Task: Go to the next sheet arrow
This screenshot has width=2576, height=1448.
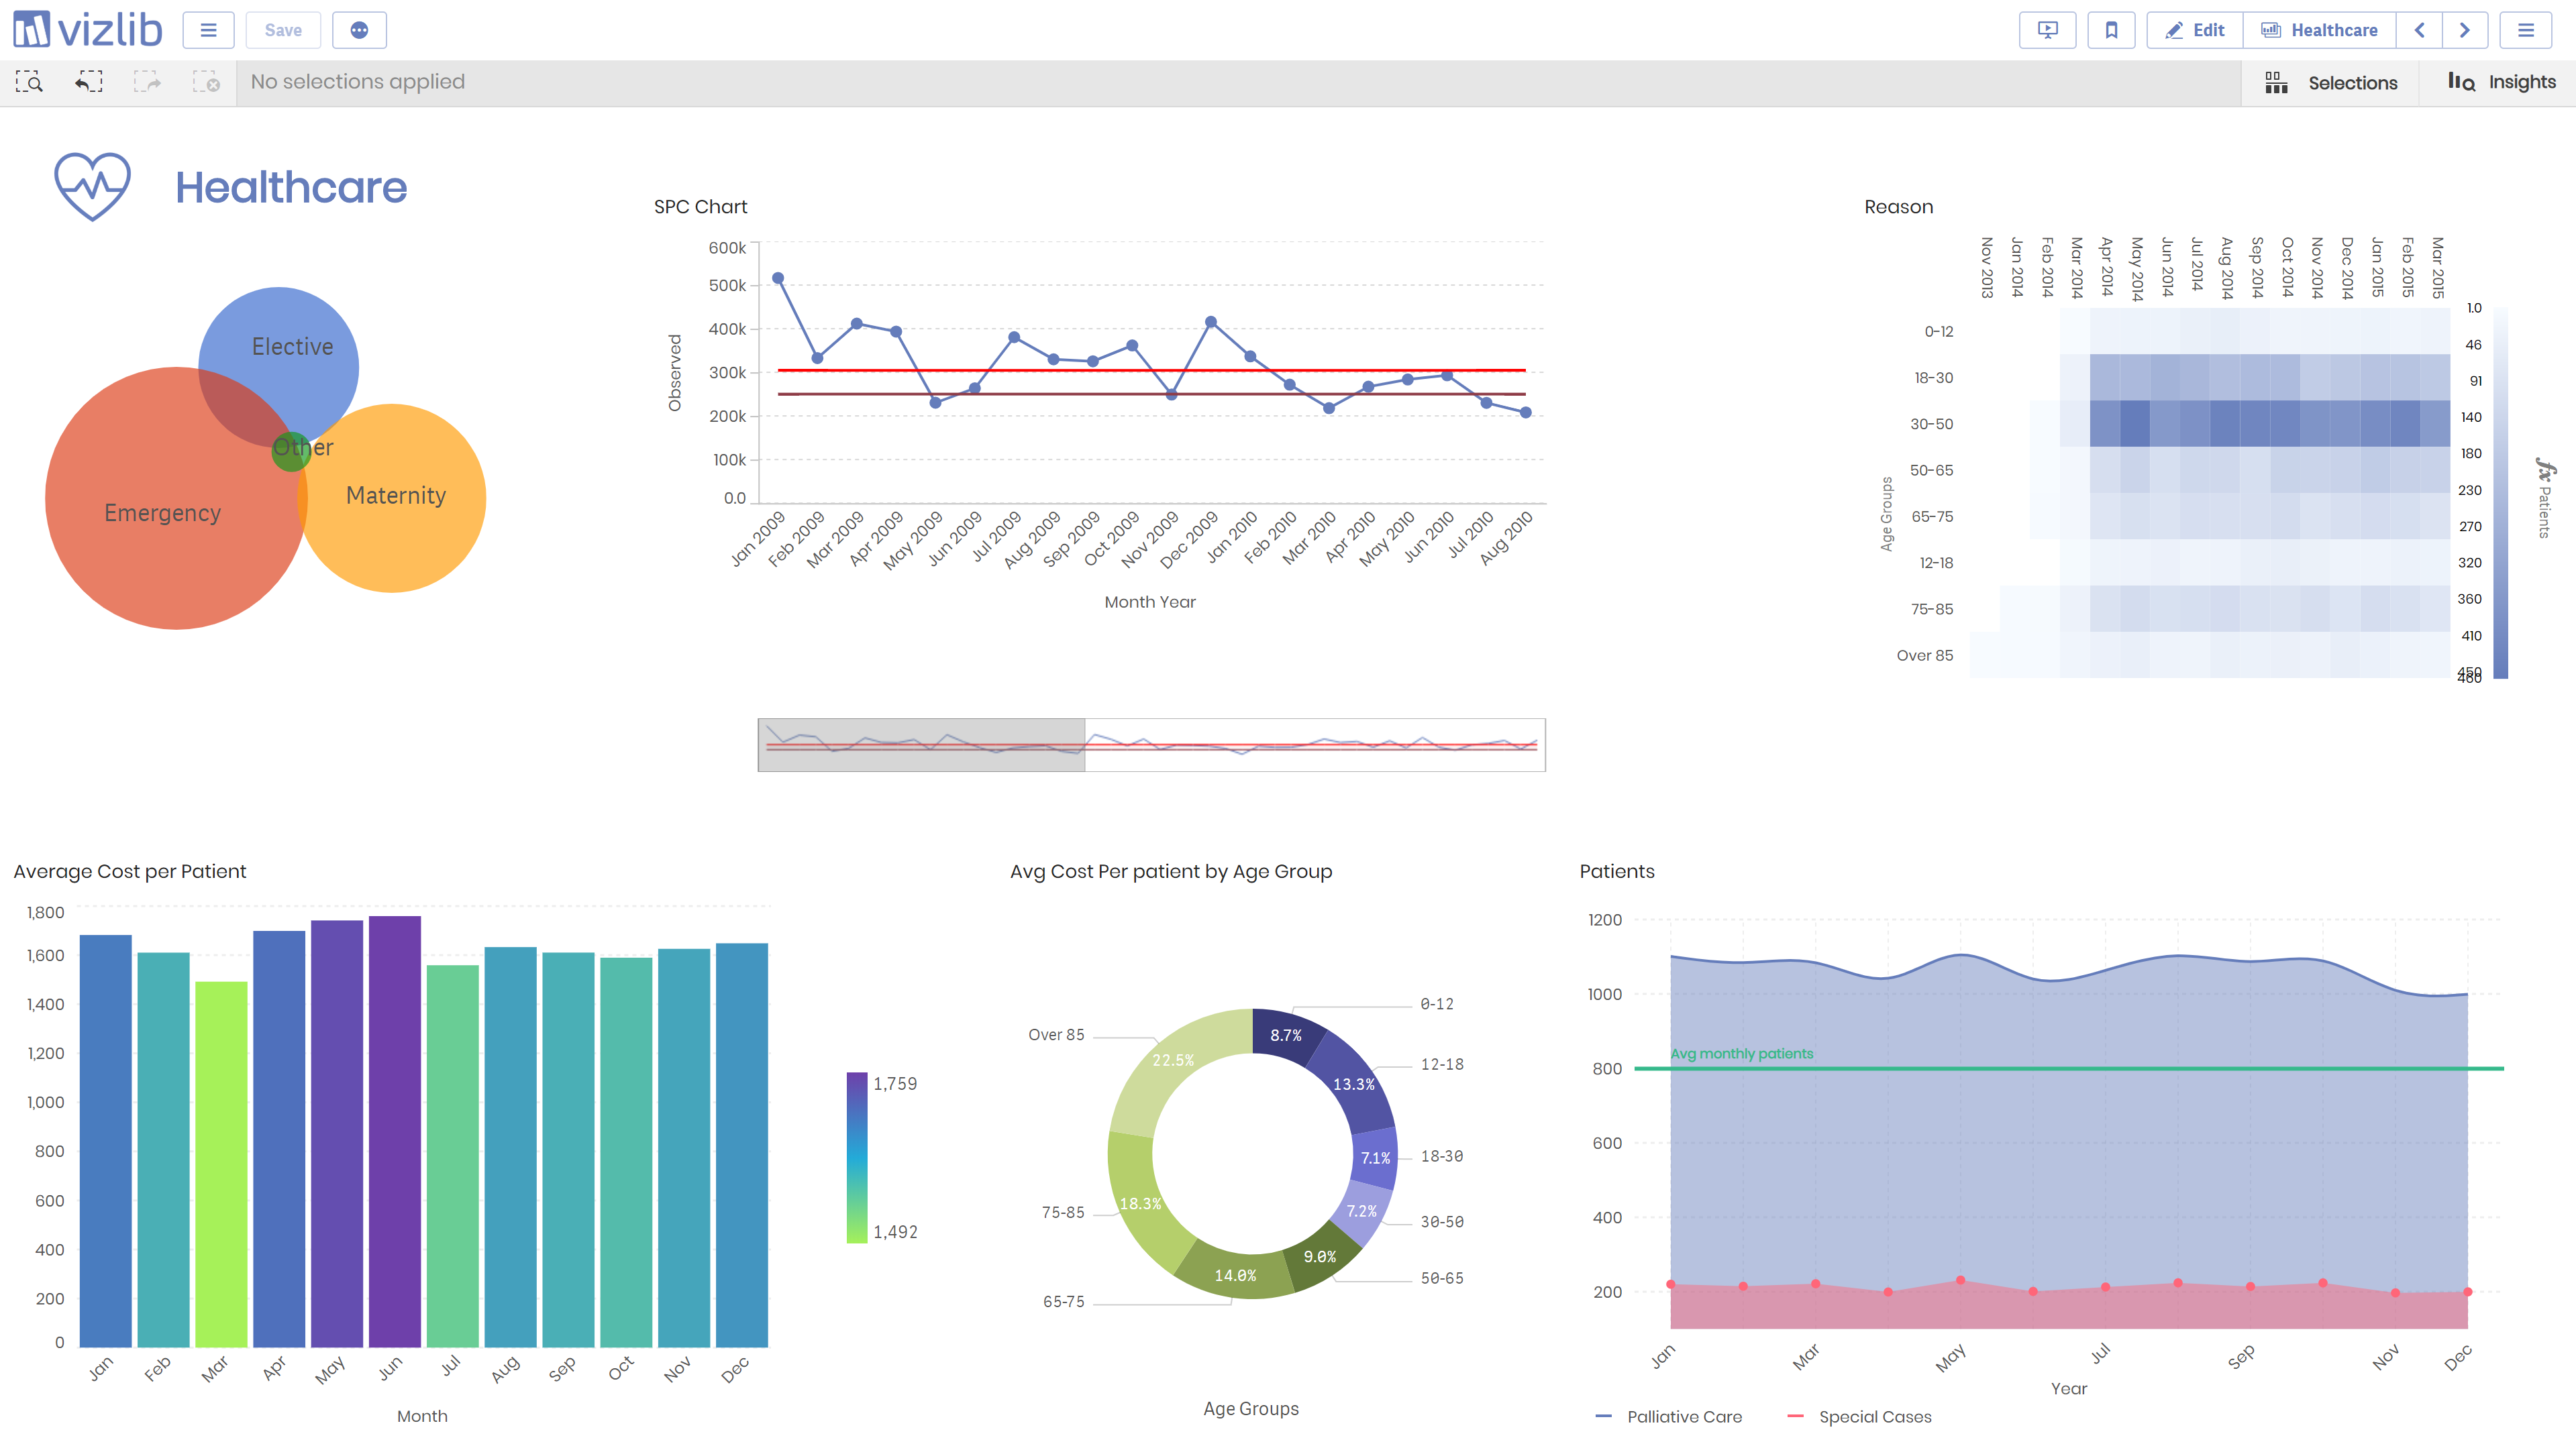Action: (x=2465, y=30)
